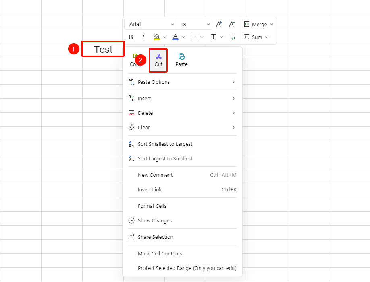Click the Merge cells icon

(247, 24)
